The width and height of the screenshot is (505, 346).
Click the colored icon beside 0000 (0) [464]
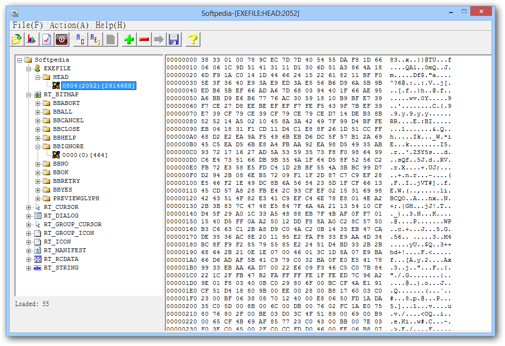click(56, 154)
